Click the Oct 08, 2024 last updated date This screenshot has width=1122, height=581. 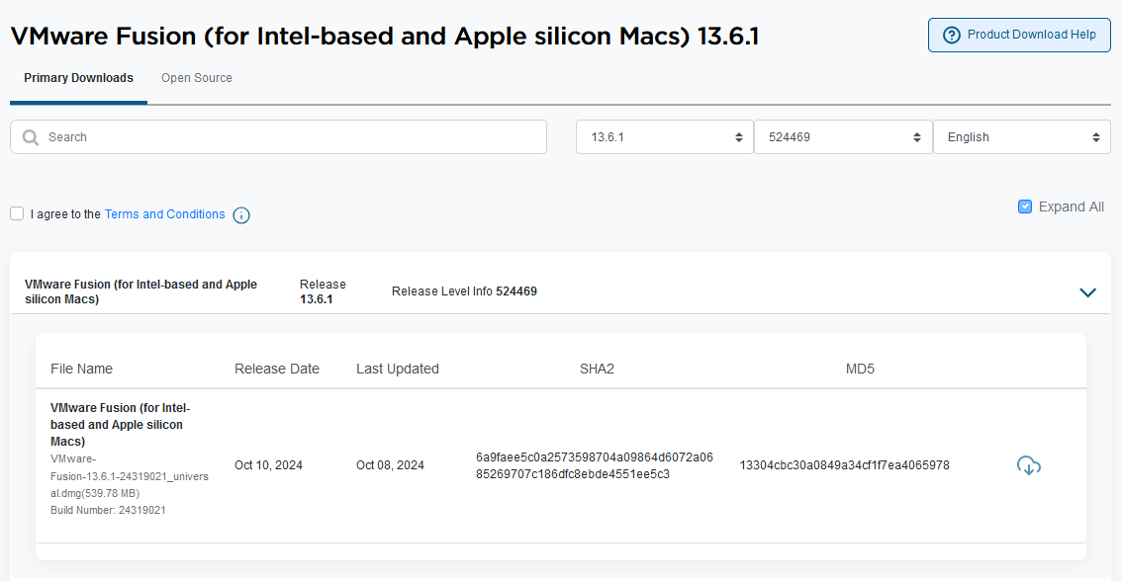click(x=390, y=465)
